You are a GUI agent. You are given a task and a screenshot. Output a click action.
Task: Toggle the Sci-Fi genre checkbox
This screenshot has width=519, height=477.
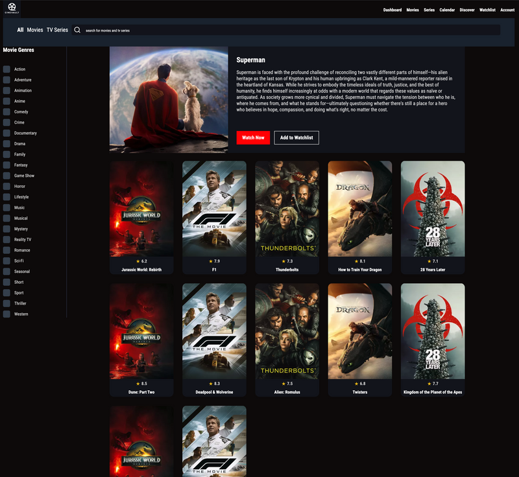tap(6, 261)
